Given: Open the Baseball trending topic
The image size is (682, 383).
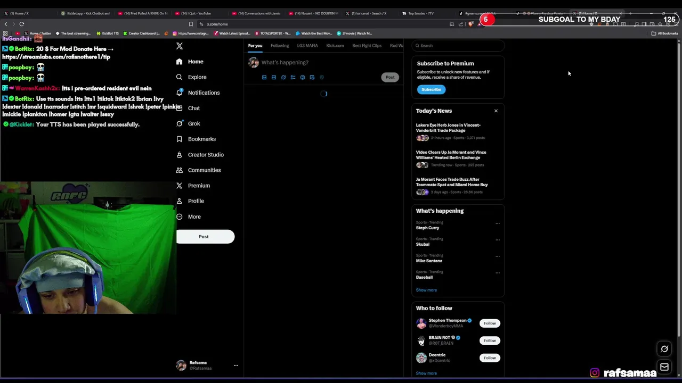Looking at the screenshot, I should pyautogui.click(x=424, y=277).
